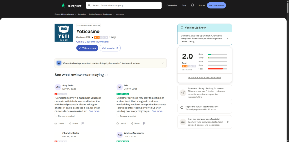
Task: Focus the 'Search for another company' field
Action: [124, 5]
